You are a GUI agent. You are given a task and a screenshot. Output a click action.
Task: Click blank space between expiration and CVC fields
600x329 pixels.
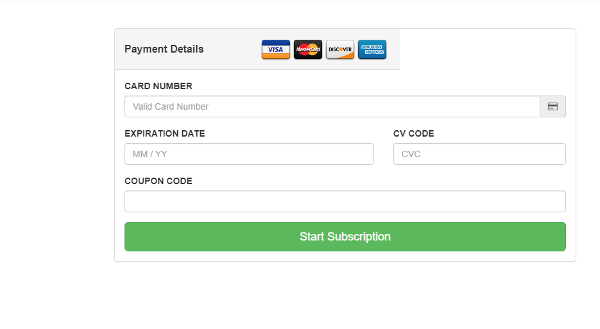pyautogui.click(x=384, y=154)
